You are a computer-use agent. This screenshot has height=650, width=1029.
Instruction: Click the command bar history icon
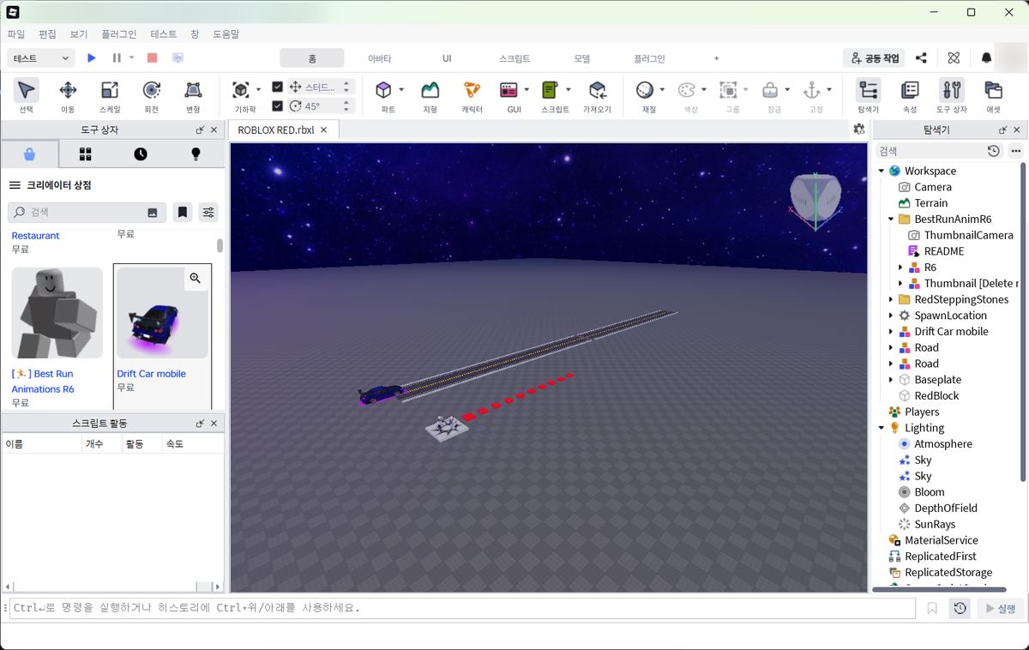[x=960, y=608]
